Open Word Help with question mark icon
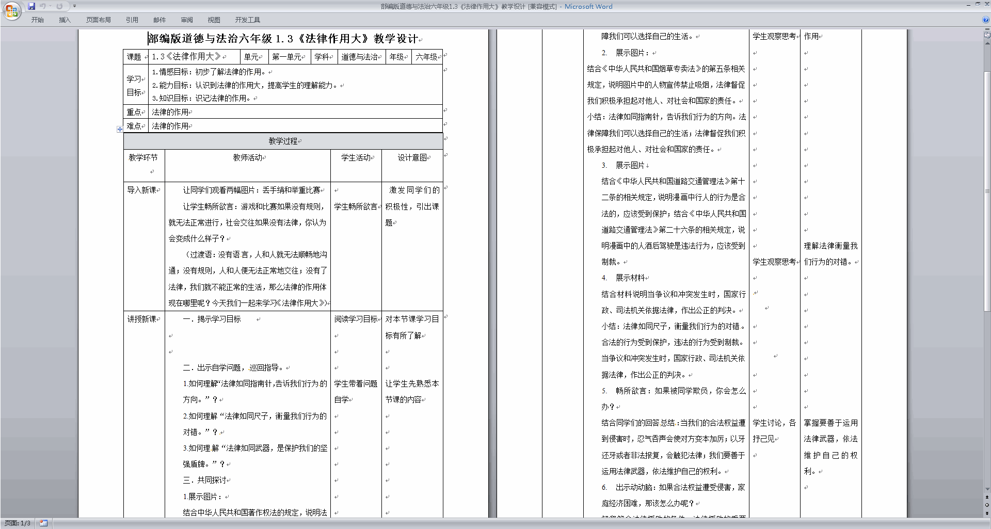The width and height of the screenshot is (991, 529). click(x=986, y=20)
